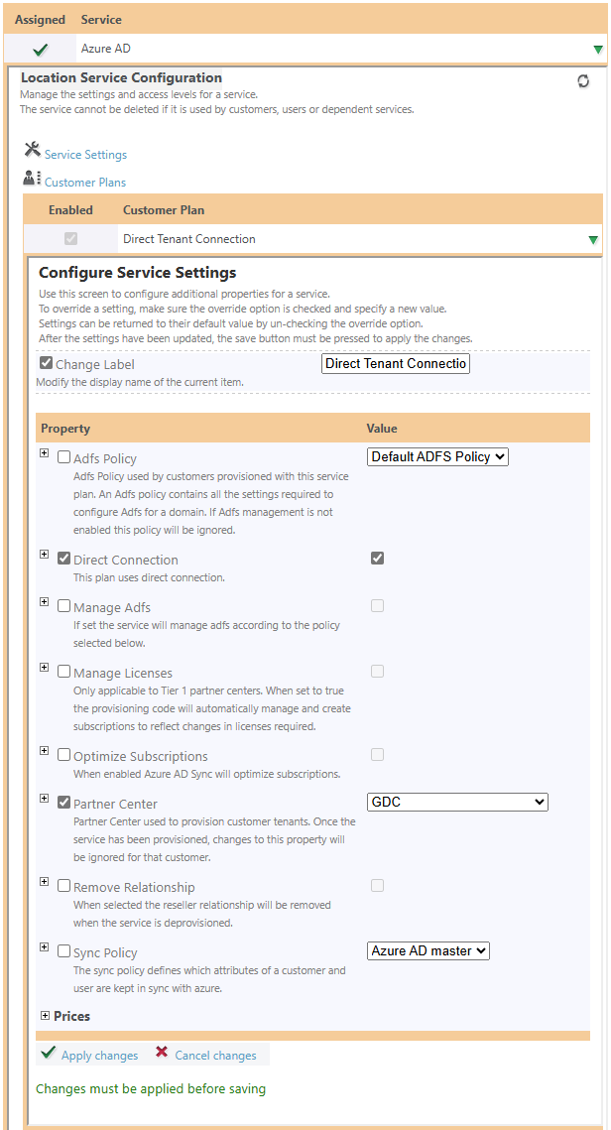This screenshot has height=1130, width=611.
Task: Click the Cancel changes red X icon
Action: tap(161, 1054)
